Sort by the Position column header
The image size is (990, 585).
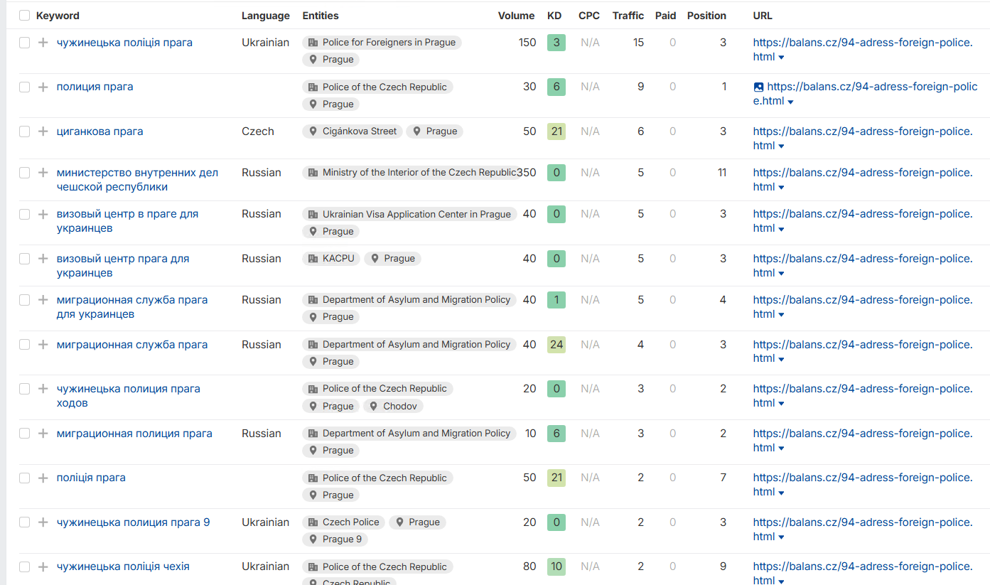[x=706, y=16]
